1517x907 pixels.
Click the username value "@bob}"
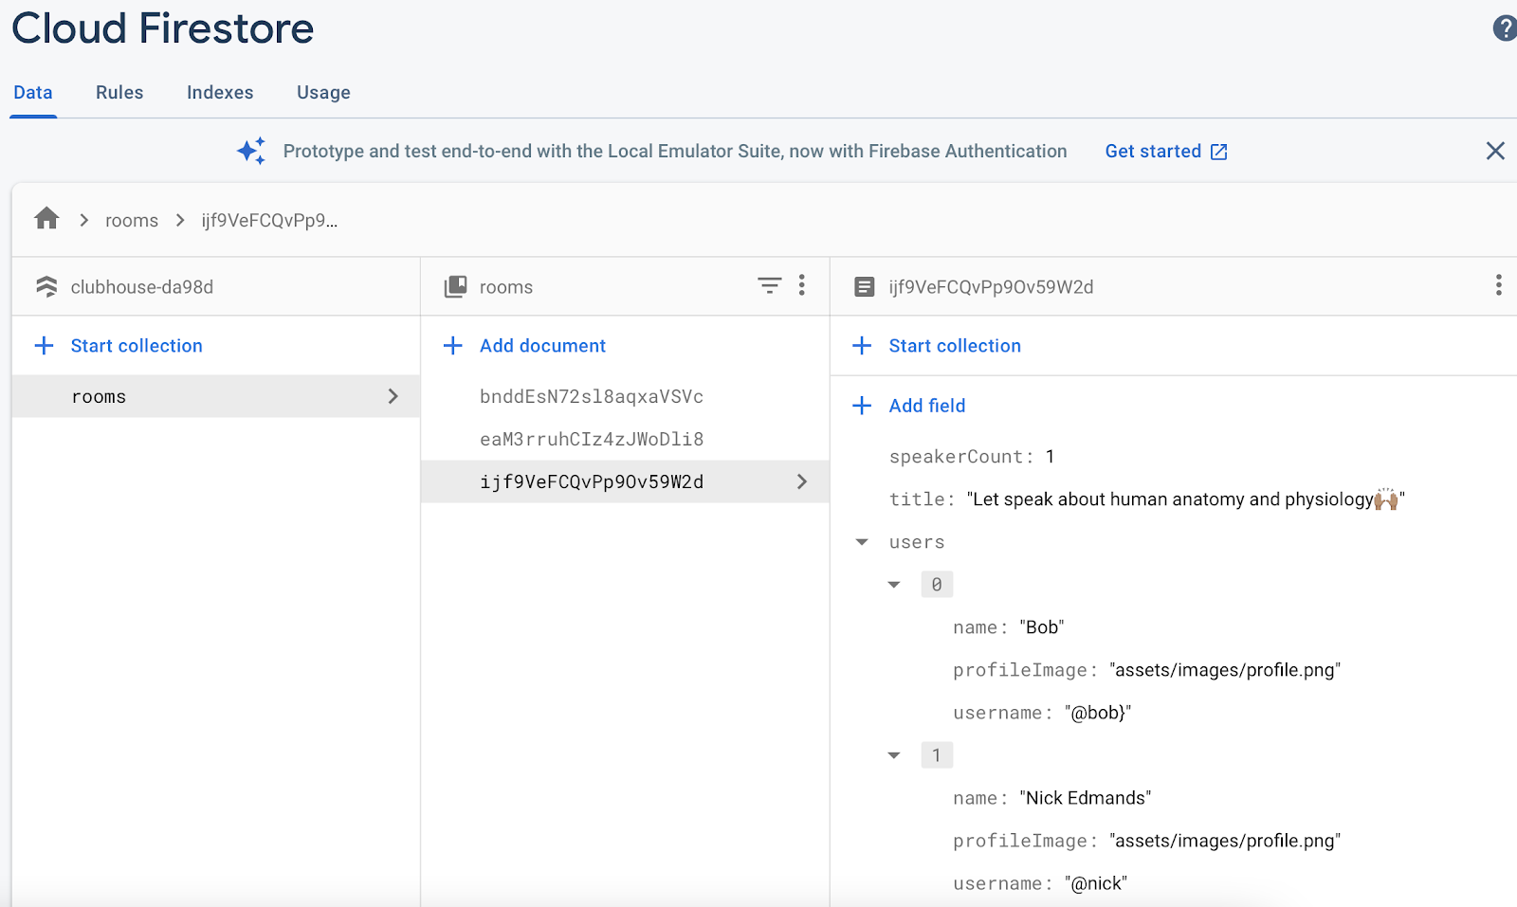click(x=1098, y=713)
